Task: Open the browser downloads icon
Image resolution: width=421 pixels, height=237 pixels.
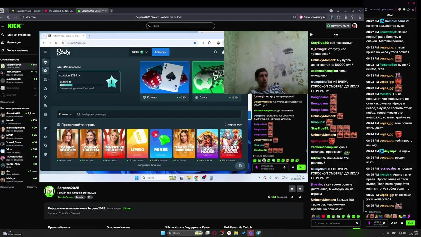Action: click(360, 17)
